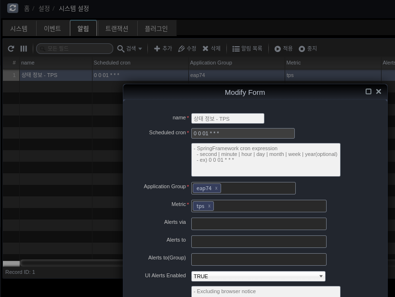This screenshot has height=297, width=395.
Task: Expand the UI Alerts Enabled dropdown
Action: pos(321,276)
